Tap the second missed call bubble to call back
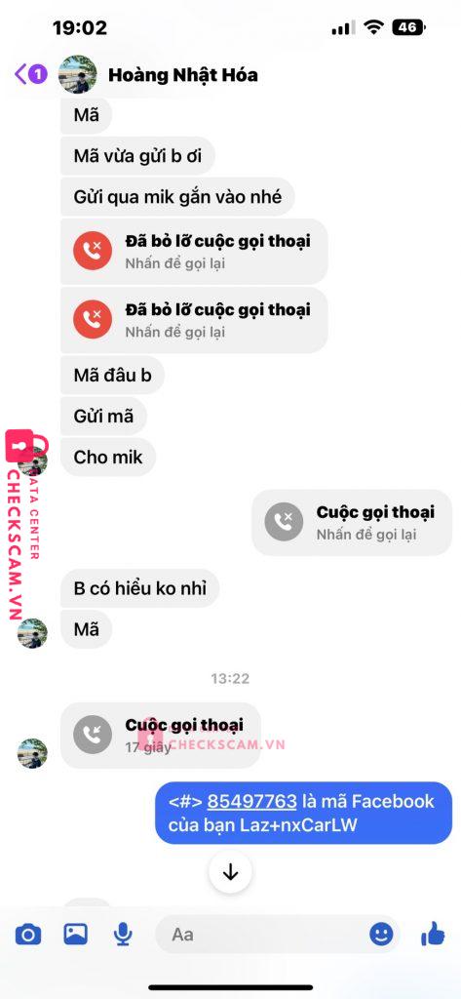 point(194,320)
